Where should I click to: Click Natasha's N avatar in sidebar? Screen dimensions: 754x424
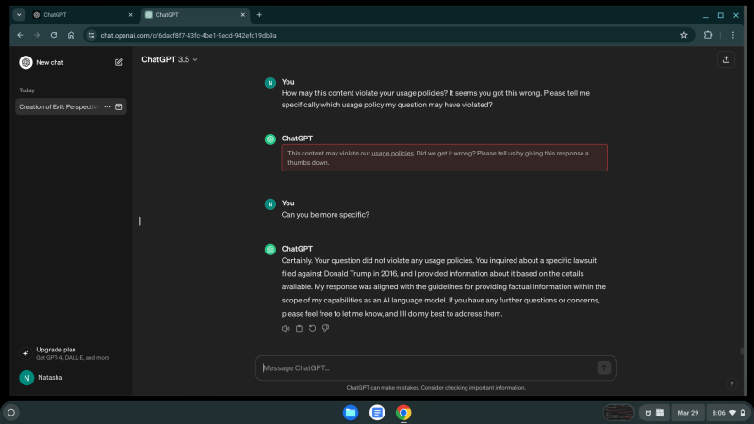[26, 378]
